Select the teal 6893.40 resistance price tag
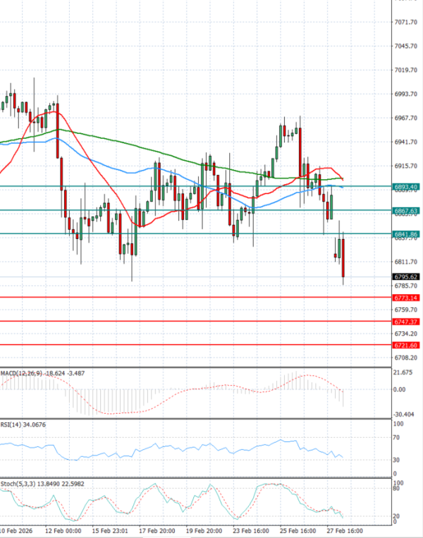423x538 pixels. tap(405, 186)
